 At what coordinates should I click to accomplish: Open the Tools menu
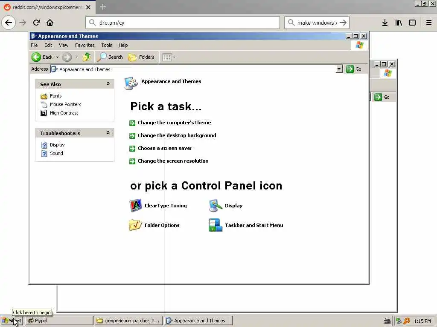(106, 45)
